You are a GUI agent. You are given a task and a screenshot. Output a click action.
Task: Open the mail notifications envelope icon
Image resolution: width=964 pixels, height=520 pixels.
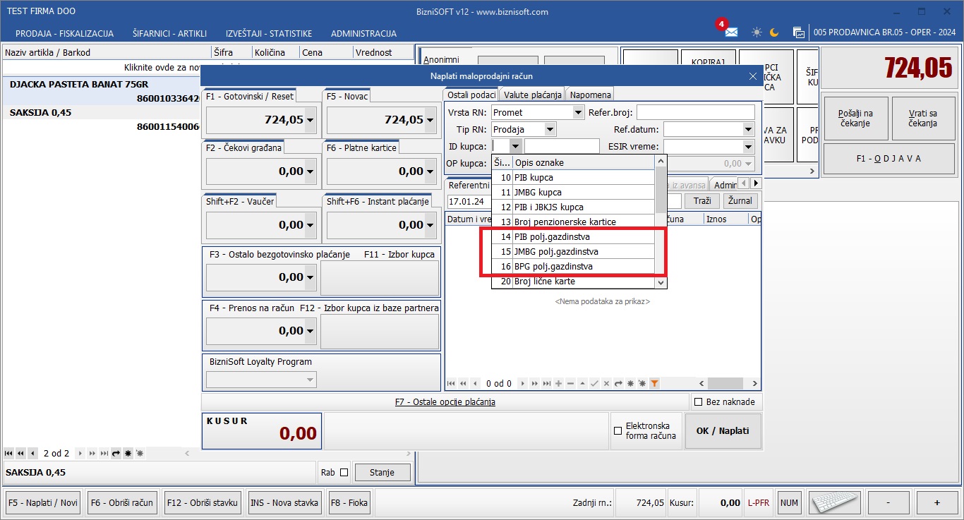pos(731,32)
